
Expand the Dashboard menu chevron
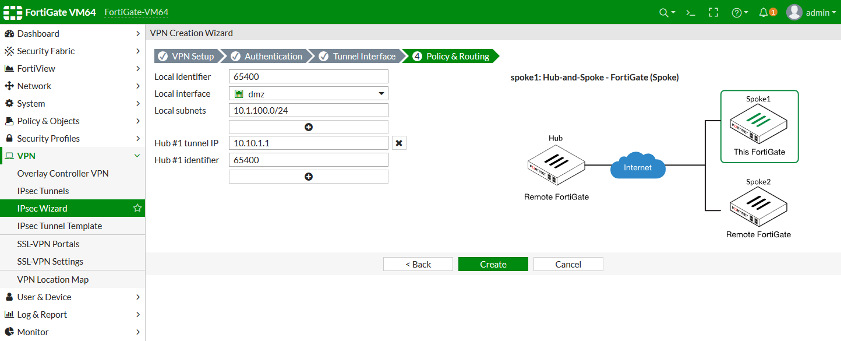point(138,34)
